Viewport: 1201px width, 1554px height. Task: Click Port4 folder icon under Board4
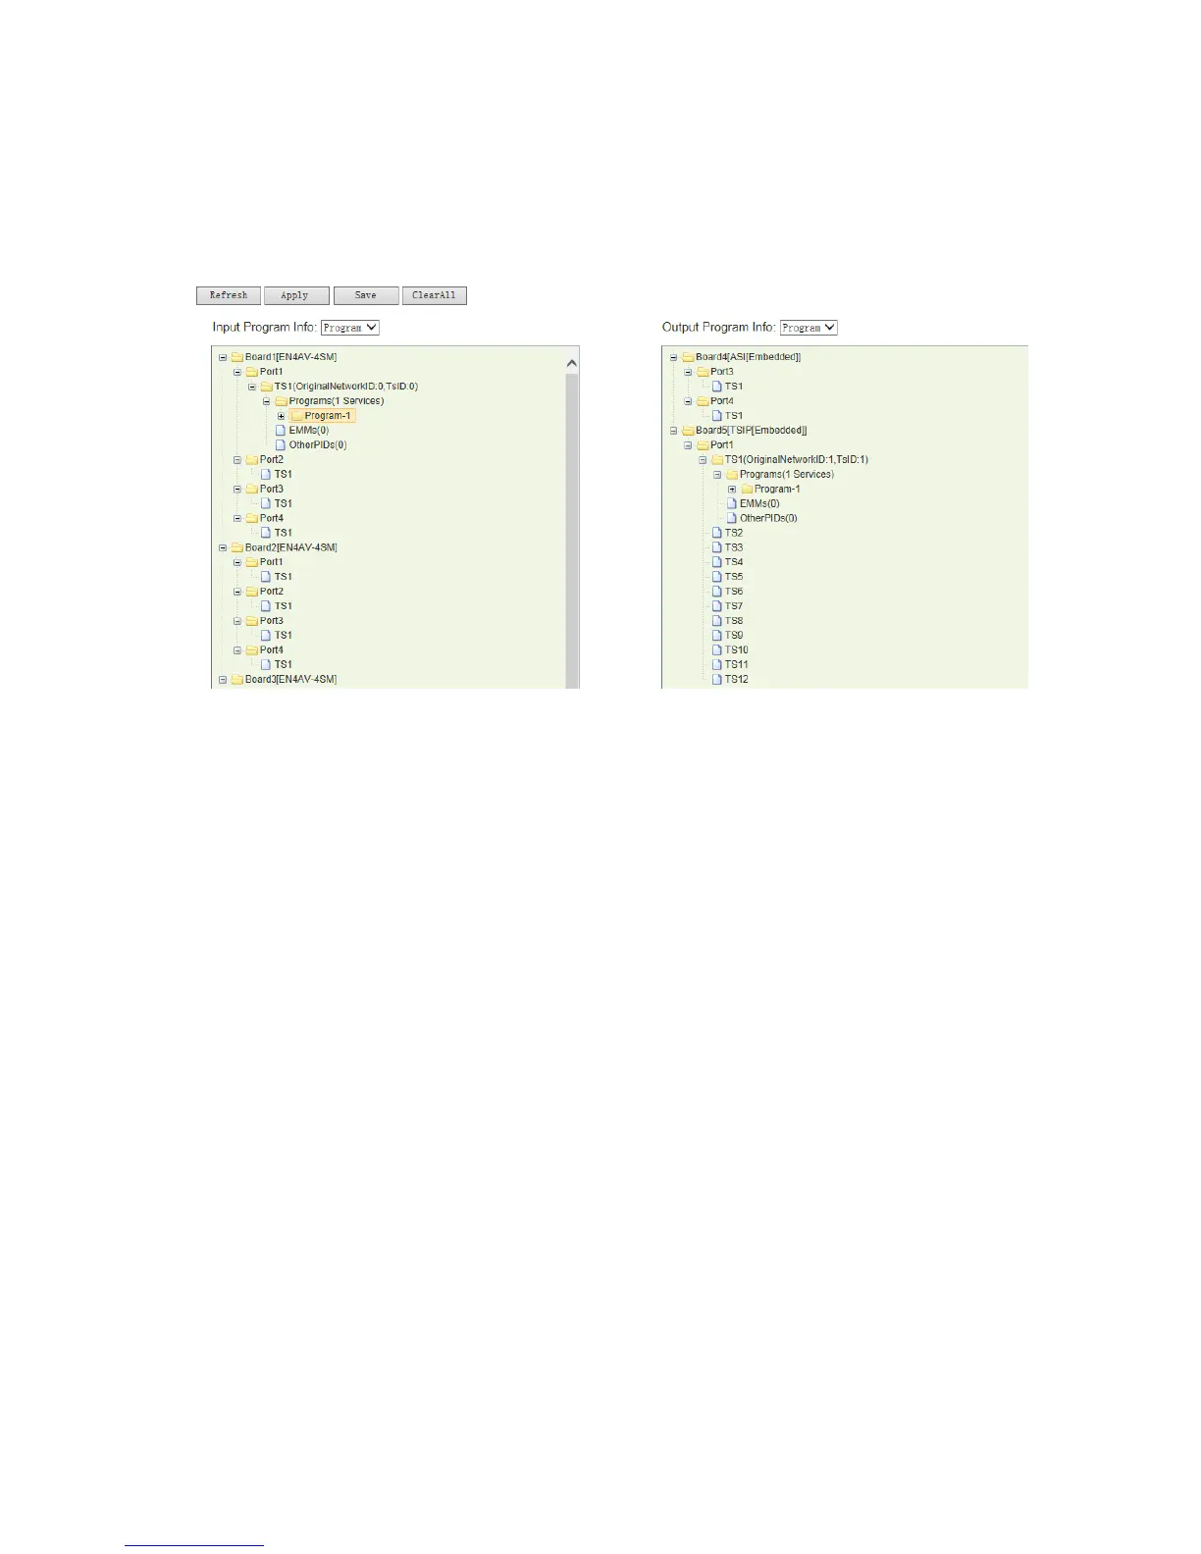point(703,401)
